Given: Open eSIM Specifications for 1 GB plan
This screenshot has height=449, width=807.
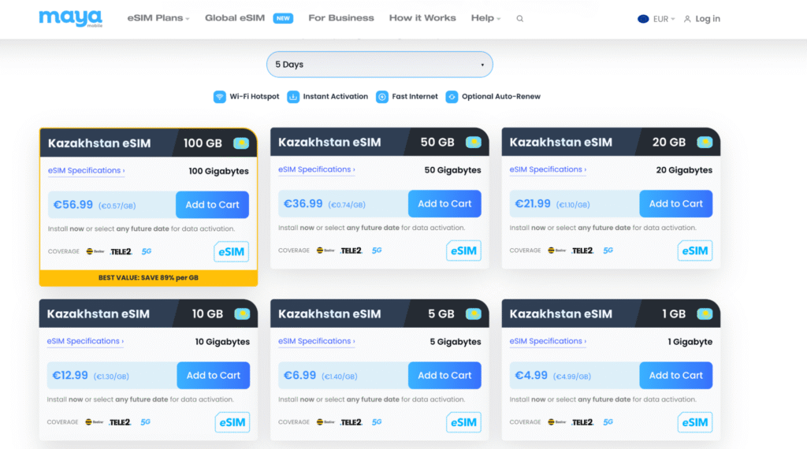Looking at the screenshot, I should [548, 341].
